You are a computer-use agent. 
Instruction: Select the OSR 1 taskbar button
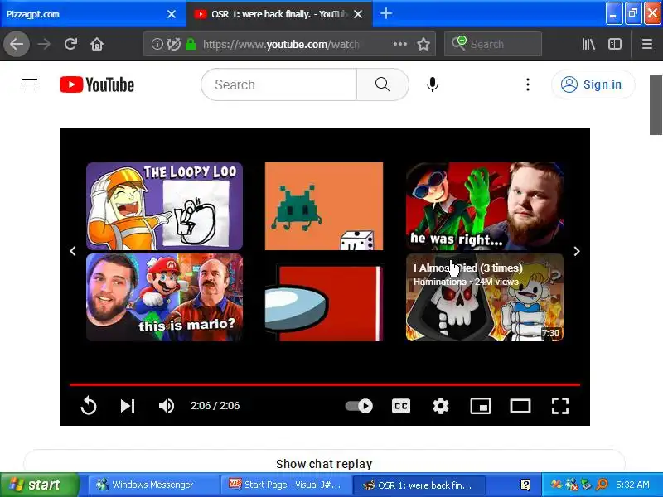coord(419,485)
